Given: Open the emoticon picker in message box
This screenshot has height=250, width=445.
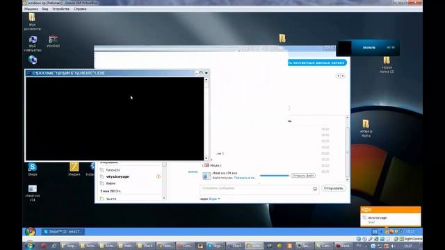Looking at the screenshot, I should (315, 189).
